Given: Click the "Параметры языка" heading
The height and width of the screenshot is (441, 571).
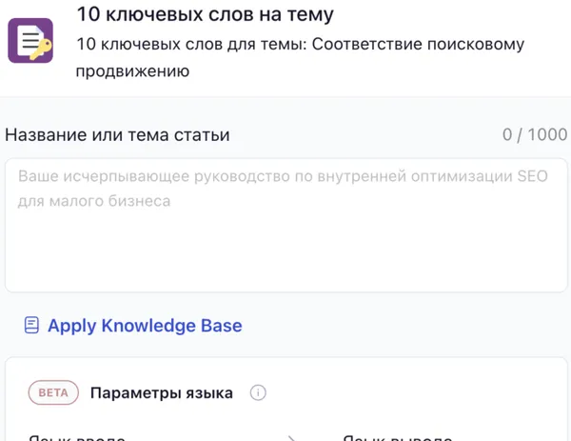Looking at the screenshot, I should [x=162, y=392].
